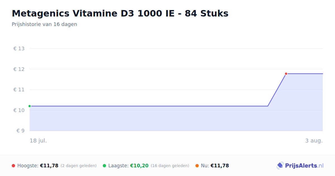335x176 pixels.
Task: Select the green lowest-price point on the chart
Action: pos(30,106)
